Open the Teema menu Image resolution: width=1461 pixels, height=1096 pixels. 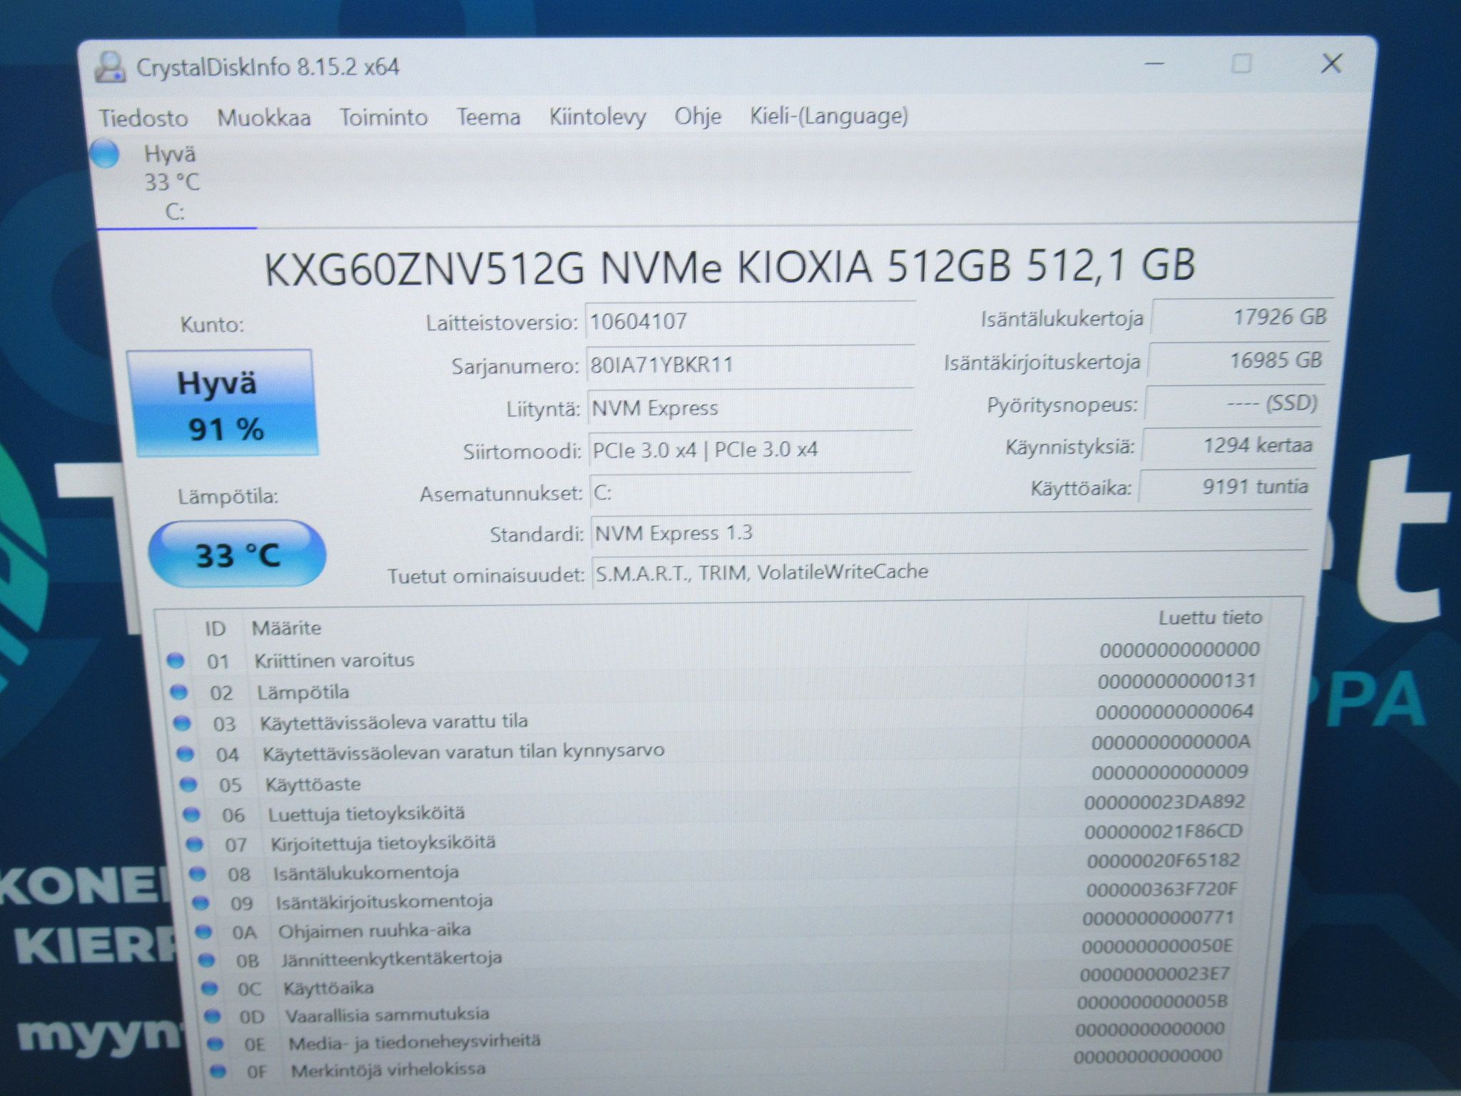tap(489, 116)
